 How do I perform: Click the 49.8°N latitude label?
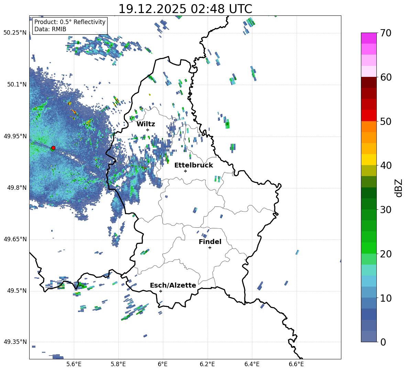tap(17, 188)
